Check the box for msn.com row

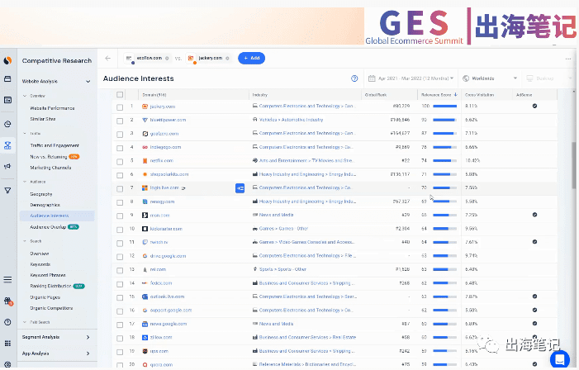[x=120, y=216]
